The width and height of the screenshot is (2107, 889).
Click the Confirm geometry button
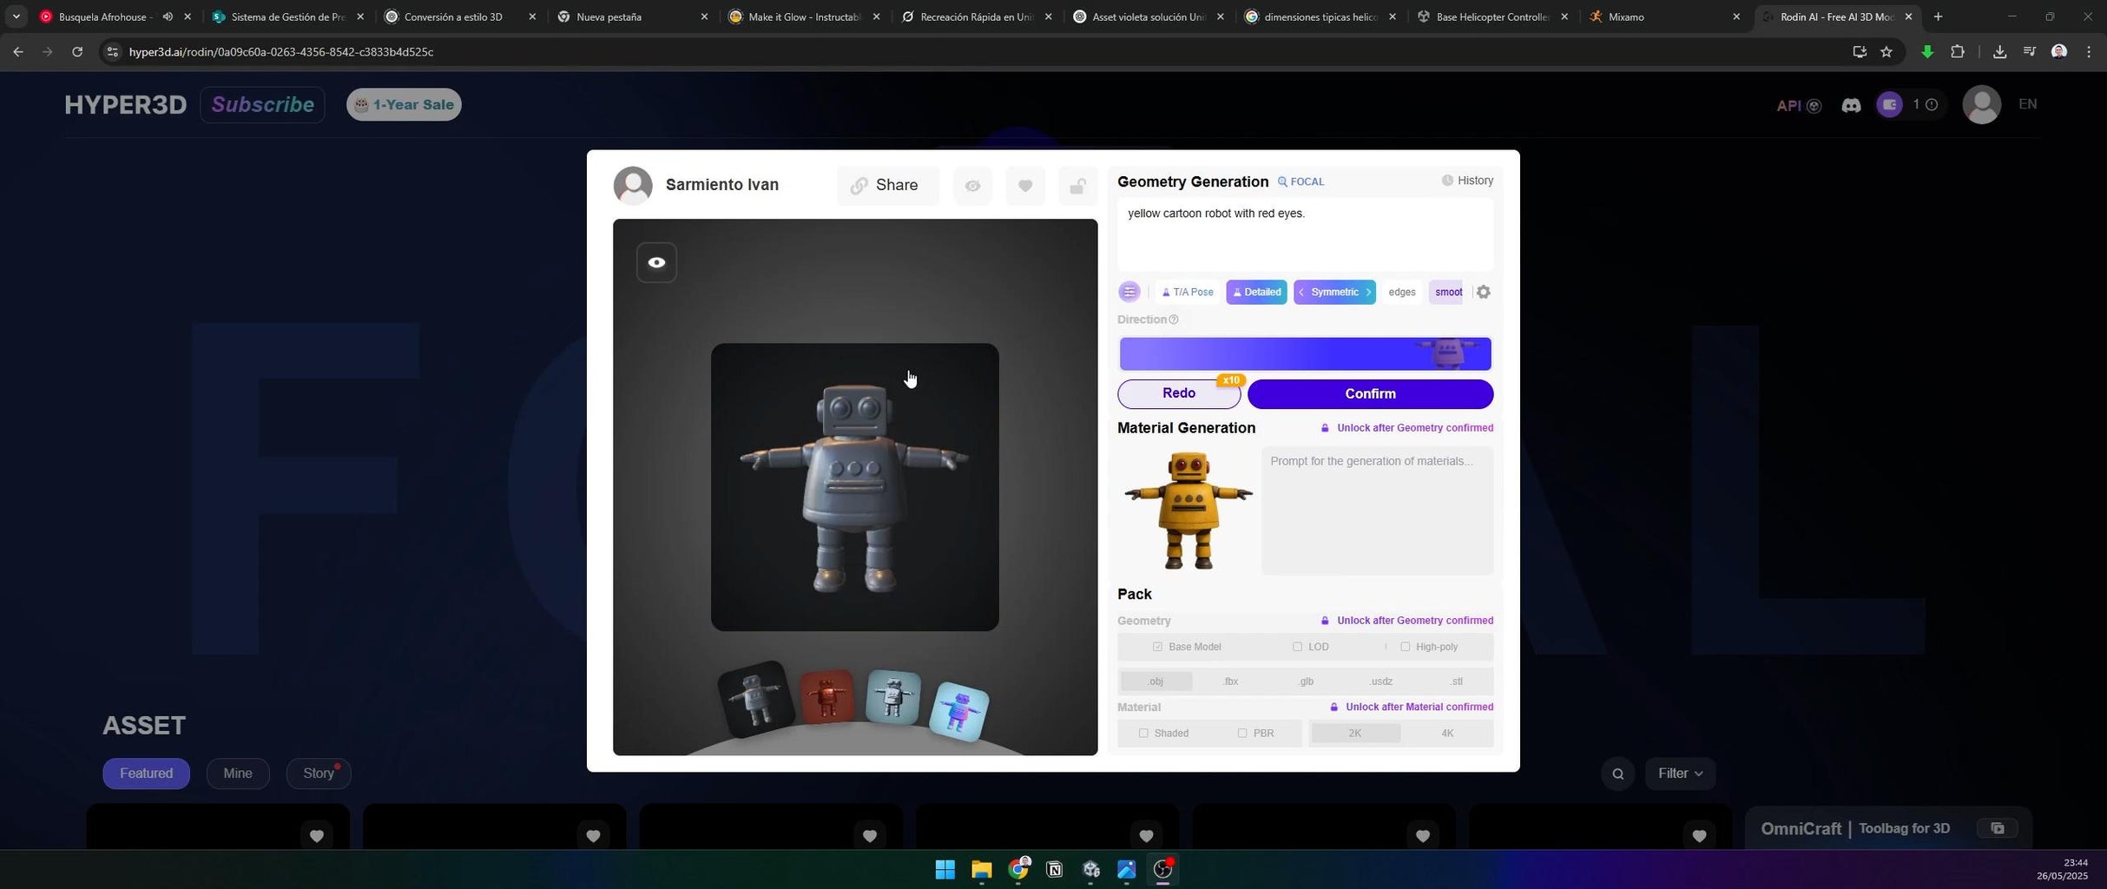(x=1370, y=394)
